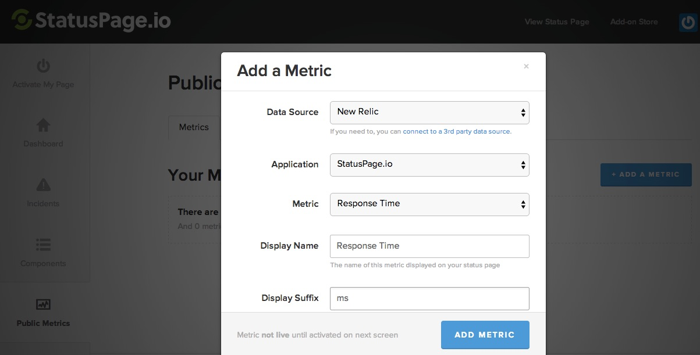This screenshot has height=355, width=700.
Task: Open the Data Source dropdown
Action: (x=429, y=112)
